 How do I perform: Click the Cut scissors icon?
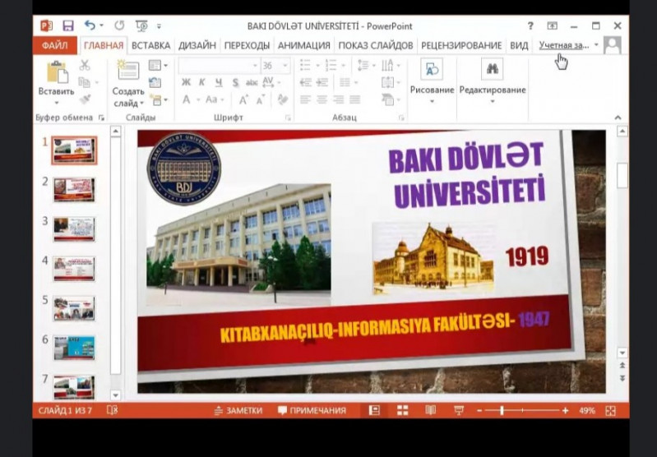coord(85,65)
